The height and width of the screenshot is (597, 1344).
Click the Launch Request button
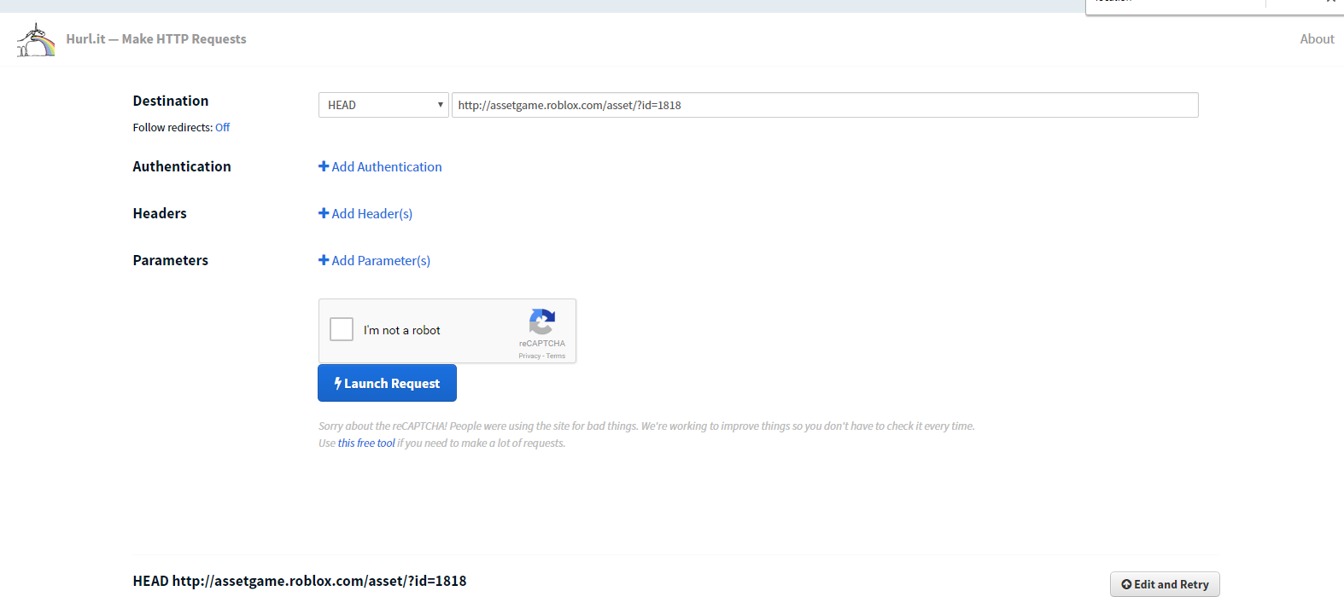coord(387,383)
